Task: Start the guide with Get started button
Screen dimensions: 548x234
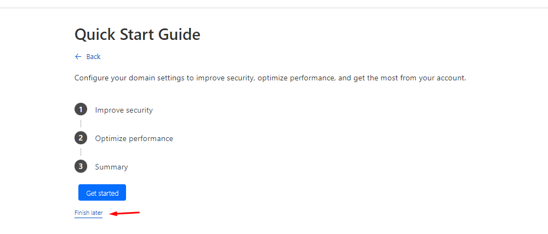Action: tap(102, 192)
